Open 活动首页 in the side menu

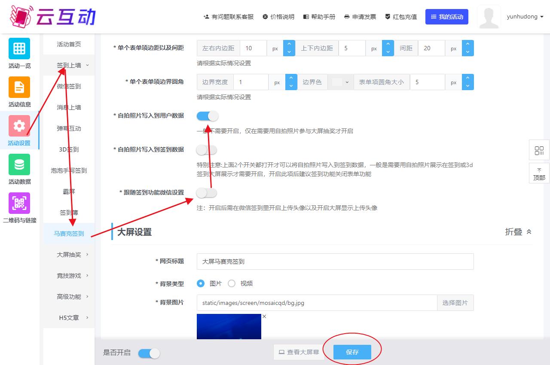(69, 44)
